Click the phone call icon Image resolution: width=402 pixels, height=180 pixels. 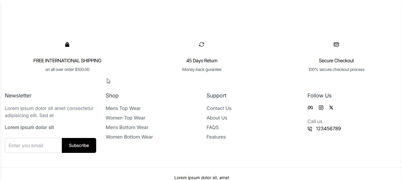tap(310, 129)
